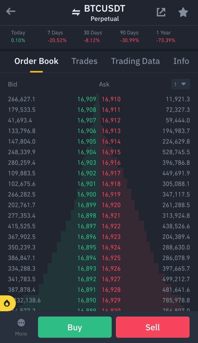Select the BTCUSDT Perpetual pair title

coord(105,13)
